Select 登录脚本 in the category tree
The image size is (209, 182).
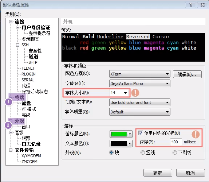(x=30, y=39)
